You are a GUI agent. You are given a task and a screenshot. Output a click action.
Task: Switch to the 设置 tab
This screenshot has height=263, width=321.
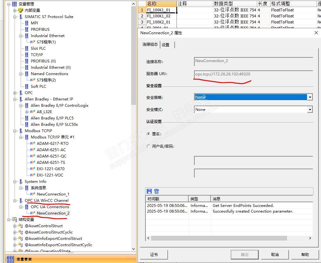[167, 45]
